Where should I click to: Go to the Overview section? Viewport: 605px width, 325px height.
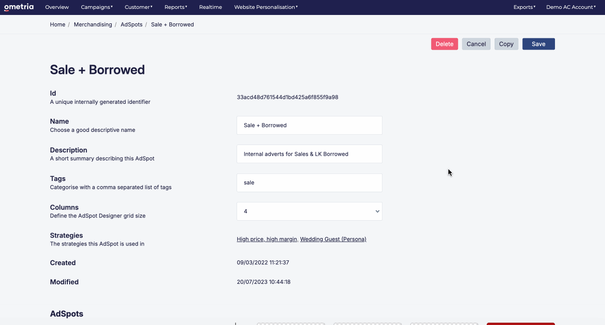click(x=57, y=7)
